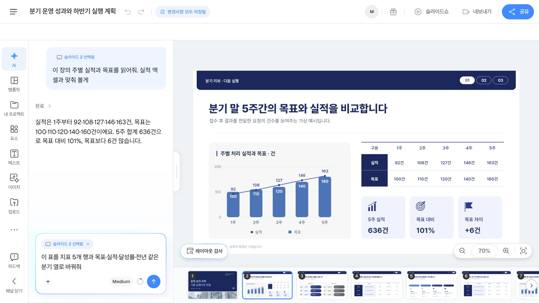Viewport: 539px width, 303px height.
Task: Undo the last change
Action: [x=128, y=12]
